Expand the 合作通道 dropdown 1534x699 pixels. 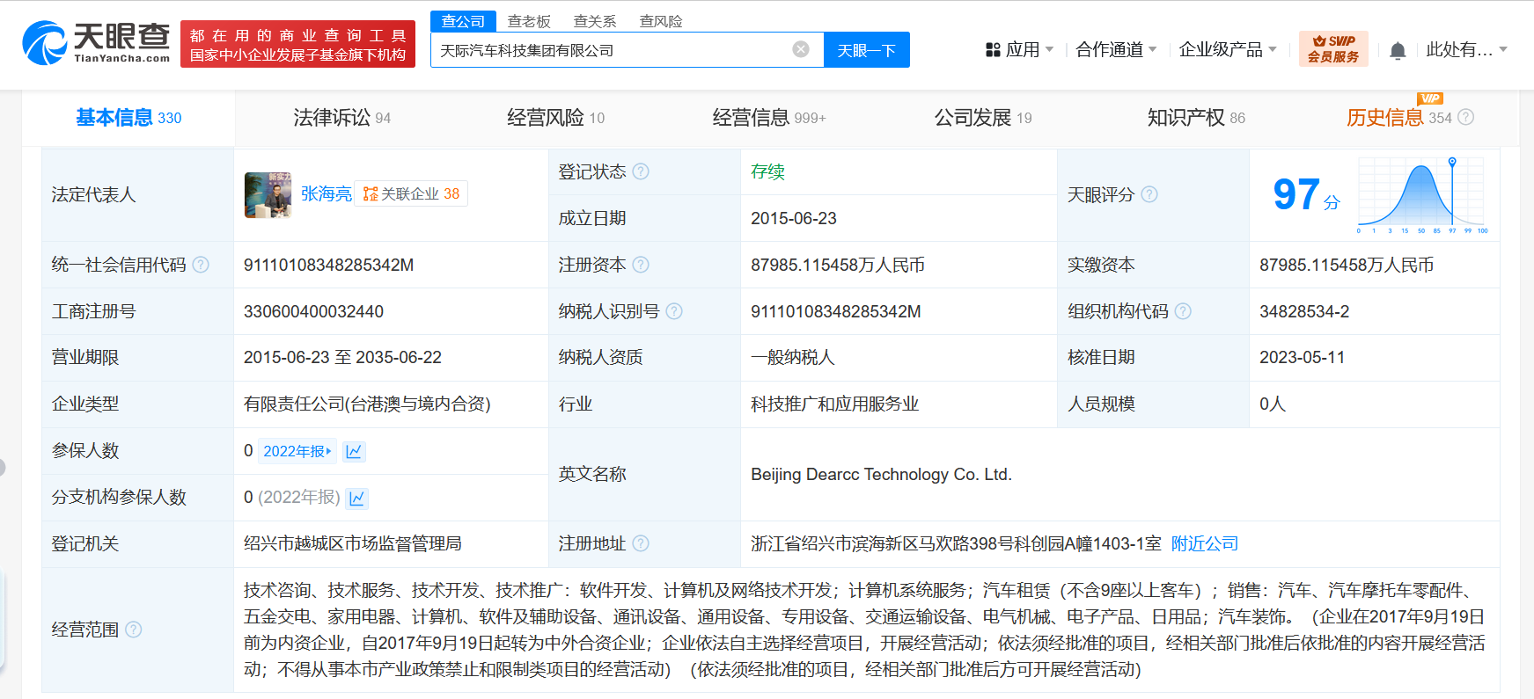(1115, 50)
